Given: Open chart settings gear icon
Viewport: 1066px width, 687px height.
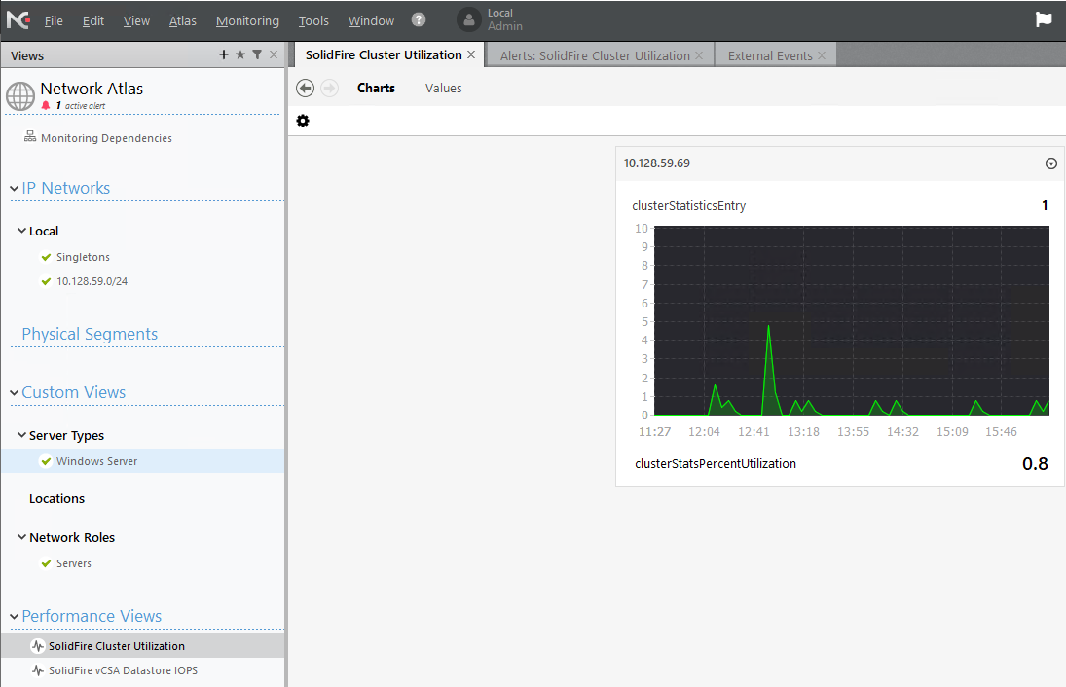Looking at the screenshot, I should 303,121.
